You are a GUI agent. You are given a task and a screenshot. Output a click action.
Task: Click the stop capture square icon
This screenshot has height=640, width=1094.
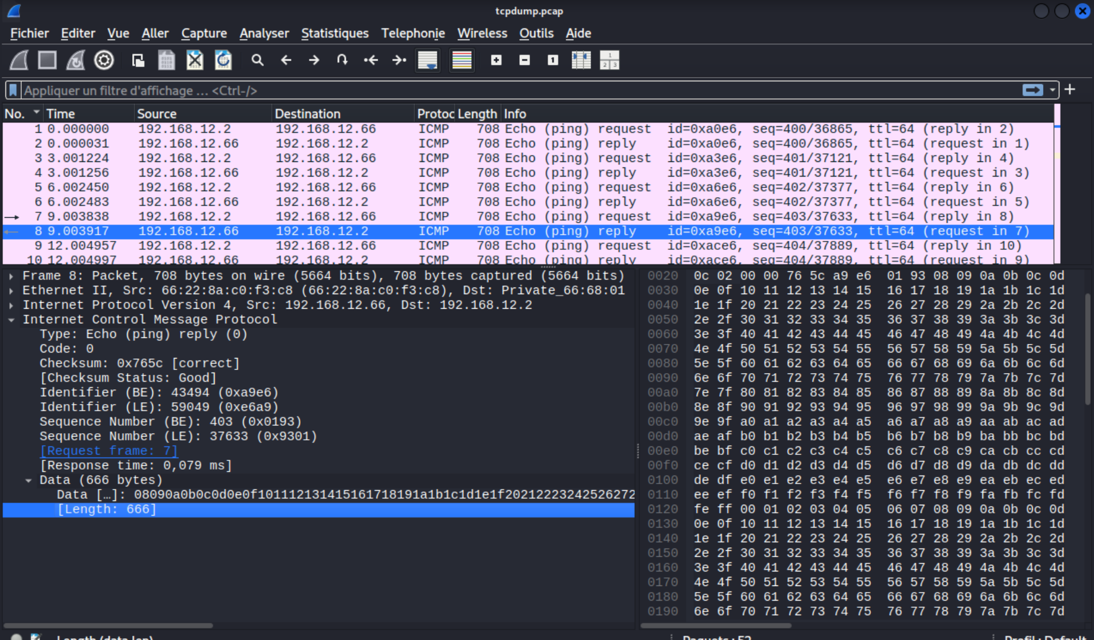tap(47, 60)
